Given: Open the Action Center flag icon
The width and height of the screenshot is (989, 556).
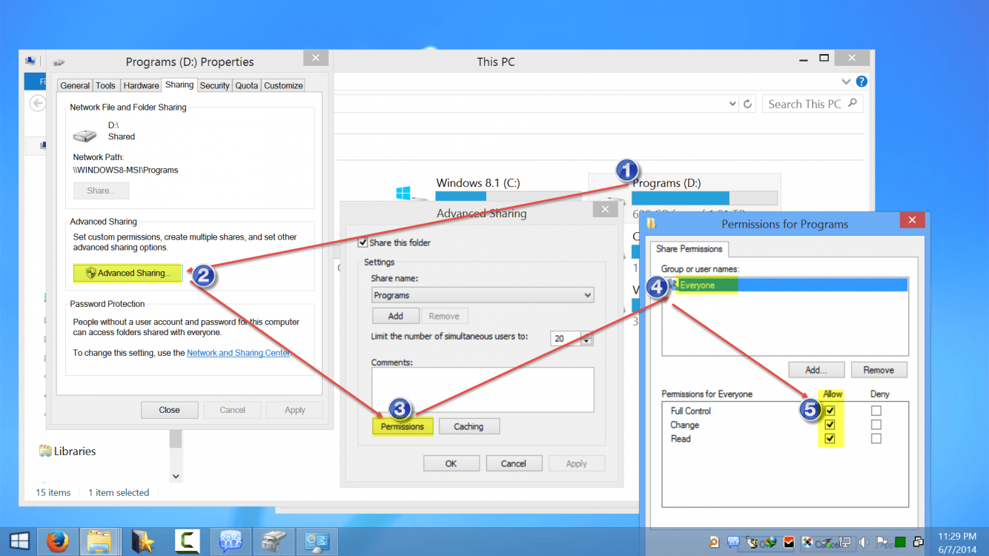Looking at the screenshot, I should (883, 542).
